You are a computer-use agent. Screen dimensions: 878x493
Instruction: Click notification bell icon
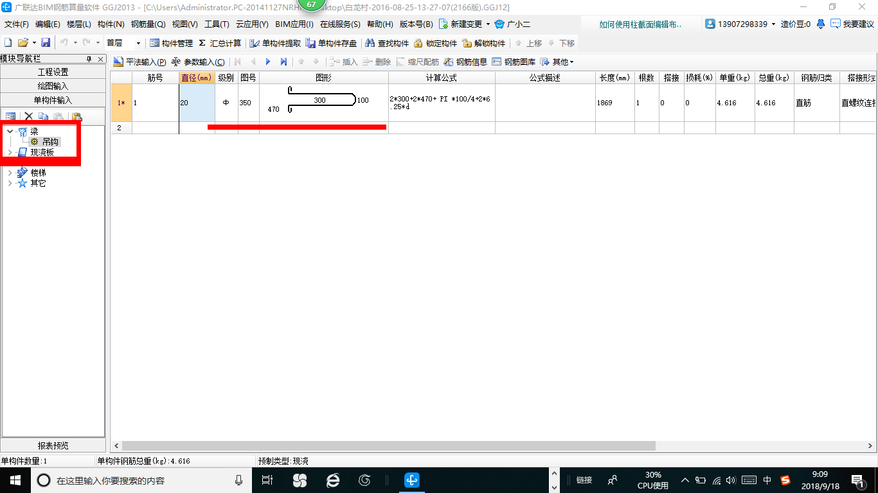821,24
